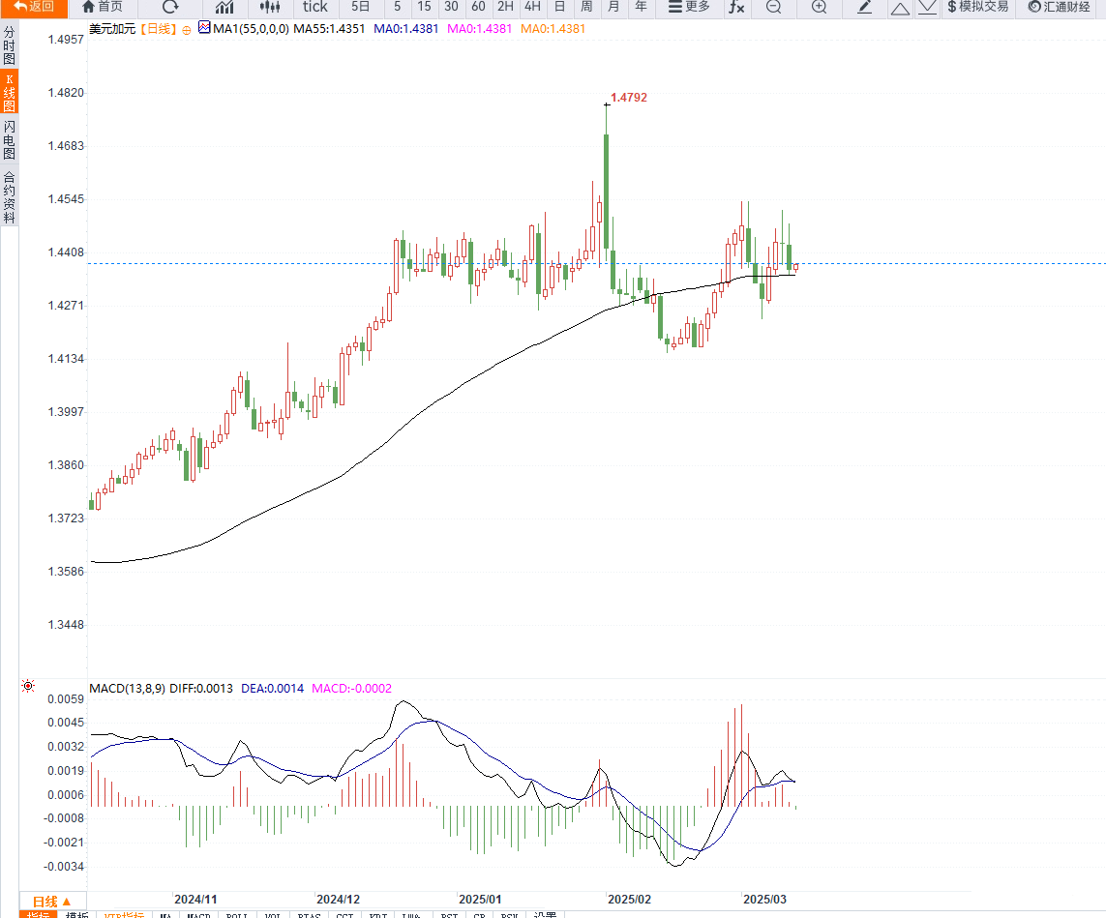Select the 5日 timeframe
This screenshot has height=918, width=1106.
(360, 7)
